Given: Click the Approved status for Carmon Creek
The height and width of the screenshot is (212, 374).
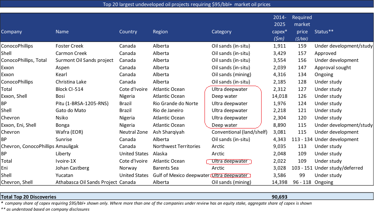Looking at the screenshot, I should coord(325,53).
